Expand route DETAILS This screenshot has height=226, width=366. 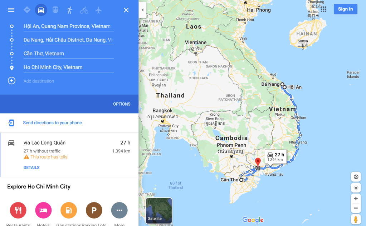point(31,167)
